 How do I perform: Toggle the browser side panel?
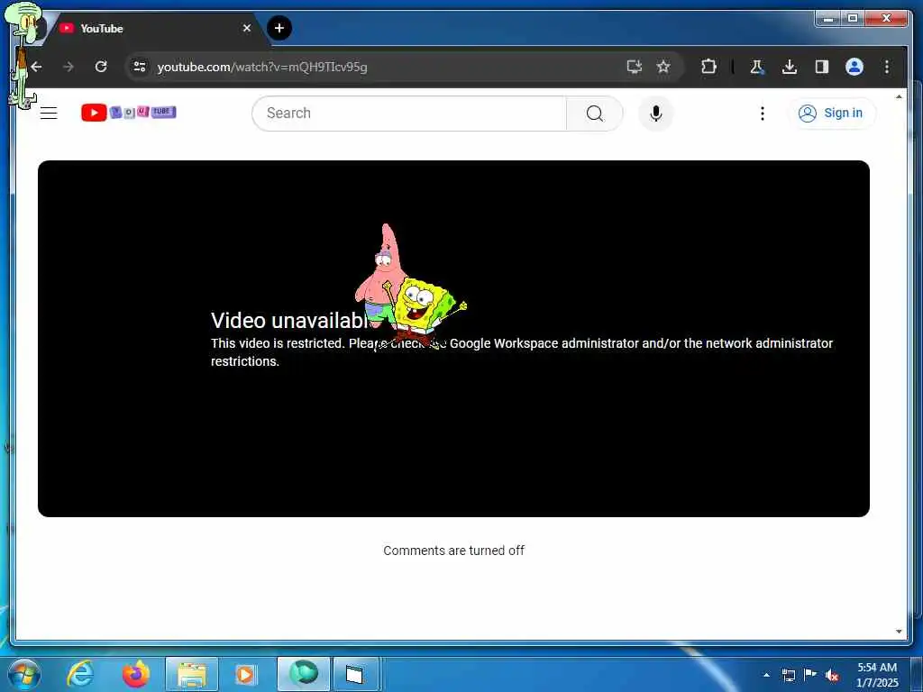[x=822, y=67]
